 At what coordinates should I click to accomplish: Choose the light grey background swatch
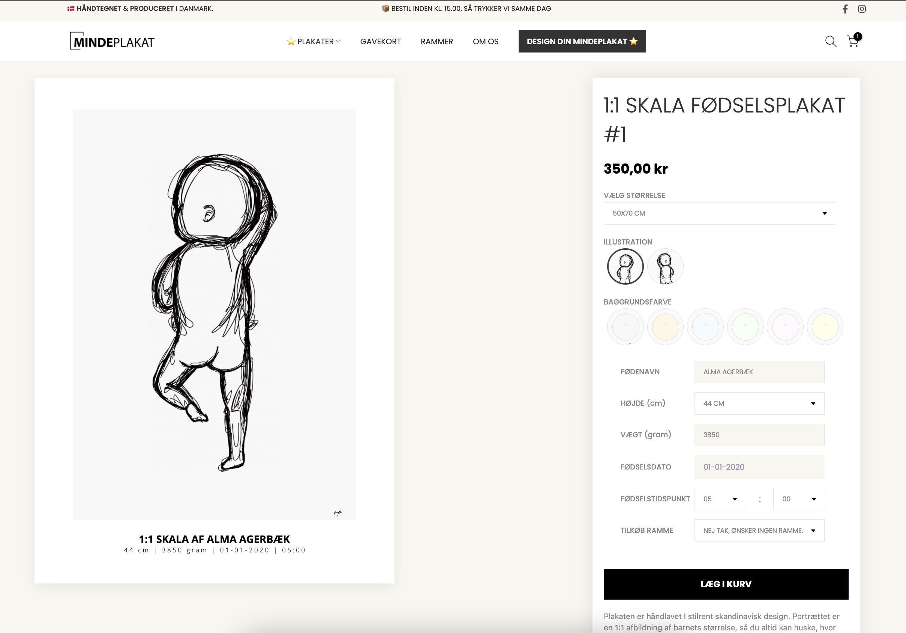pyautogui.click(x=625, y=327)
